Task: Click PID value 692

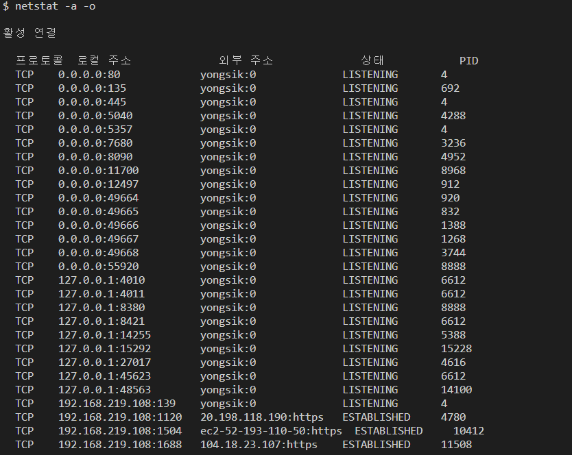Action: point(450,88)
